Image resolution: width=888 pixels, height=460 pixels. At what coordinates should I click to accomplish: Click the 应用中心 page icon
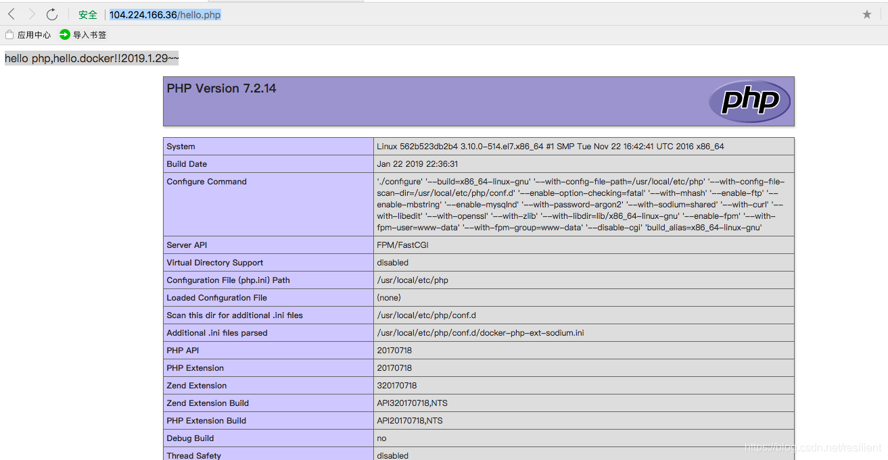coord(9,34)
